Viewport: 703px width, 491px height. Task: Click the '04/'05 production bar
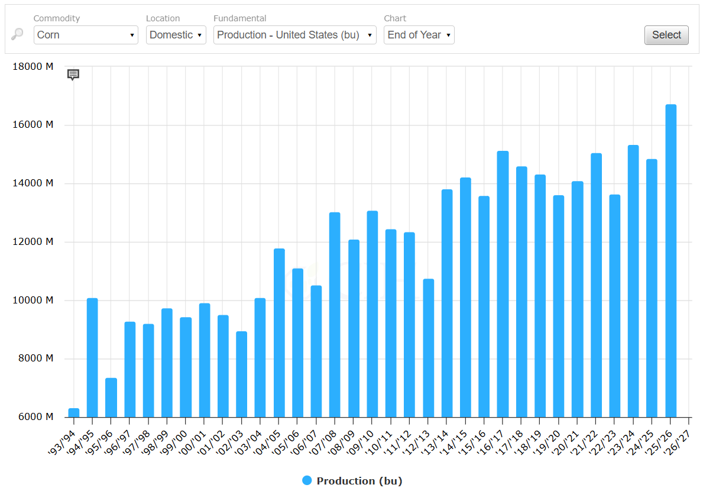(x=279, y=332)
